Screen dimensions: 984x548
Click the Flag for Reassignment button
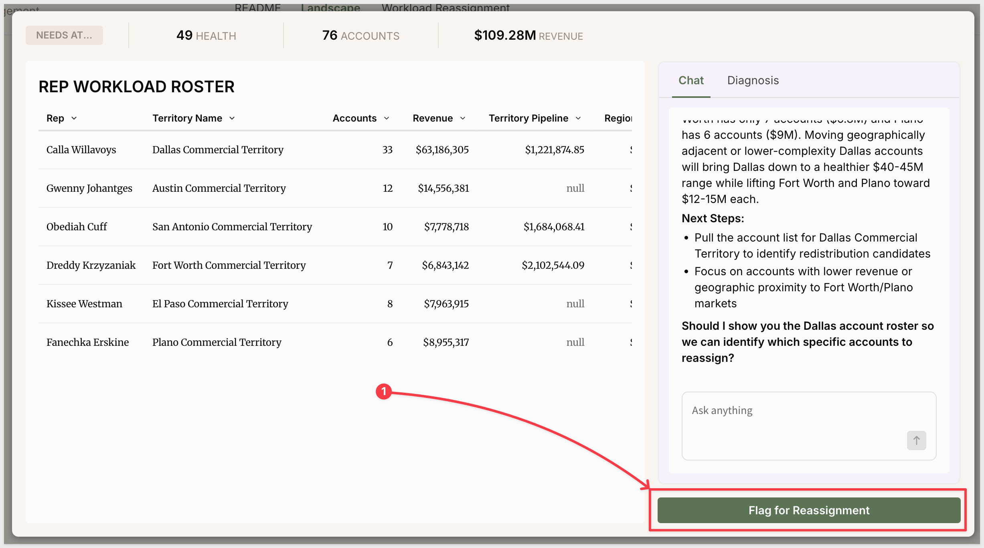tap(809, 510)
